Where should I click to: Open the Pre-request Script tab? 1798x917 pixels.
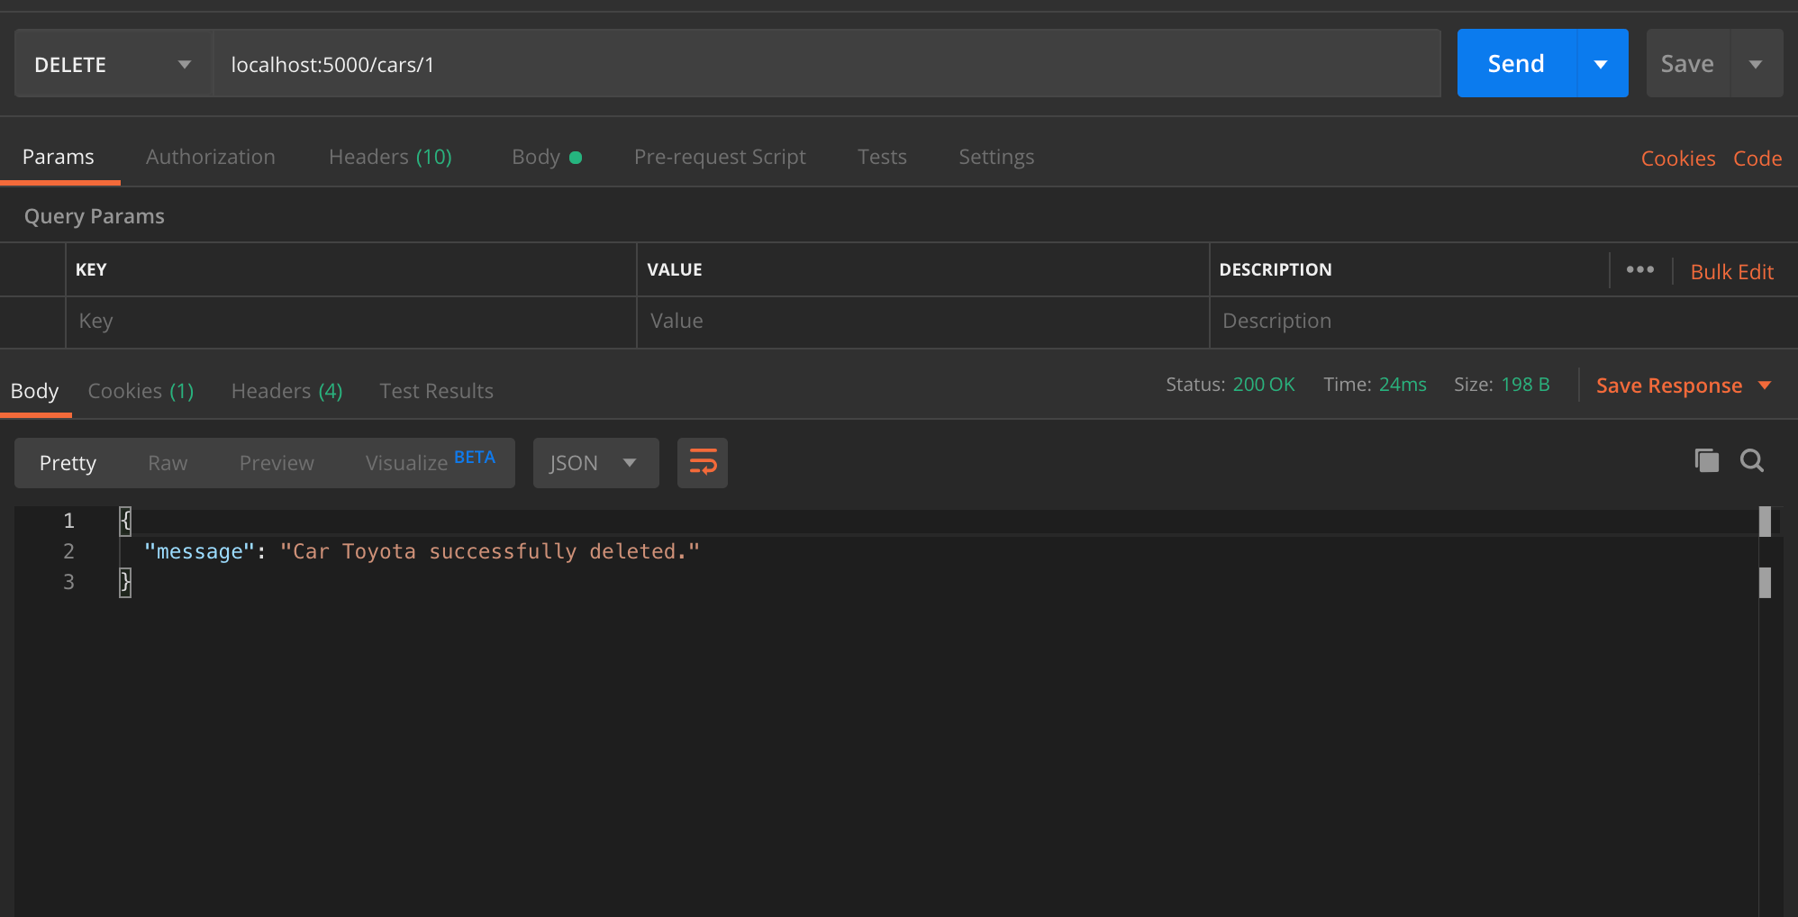click(720, 157)
